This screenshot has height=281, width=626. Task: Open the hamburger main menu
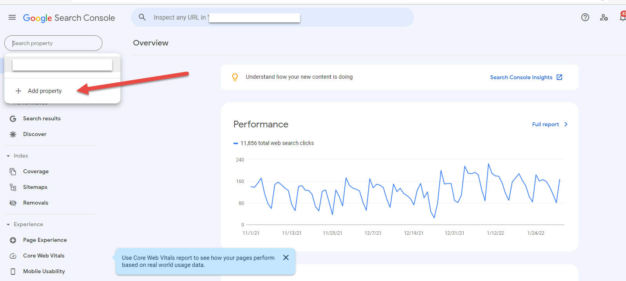pos(12,18)
